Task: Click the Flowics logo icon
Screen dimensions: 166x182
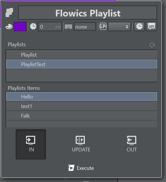Action: (x=9, y=12)
